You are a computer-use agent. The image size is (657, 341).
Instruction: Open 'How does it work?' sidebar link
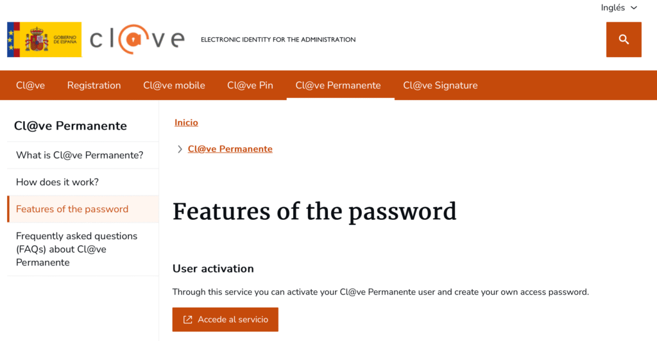[x=58, y=182]
